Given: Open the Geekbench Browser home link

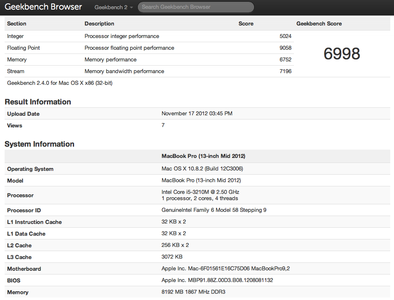Looking at the screenshot, I should point(43,7).
